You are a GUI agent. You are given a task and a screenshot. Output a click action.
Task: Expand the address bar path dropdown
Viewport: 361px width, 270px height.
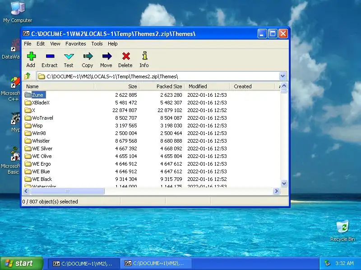click(x=283, y=76)
